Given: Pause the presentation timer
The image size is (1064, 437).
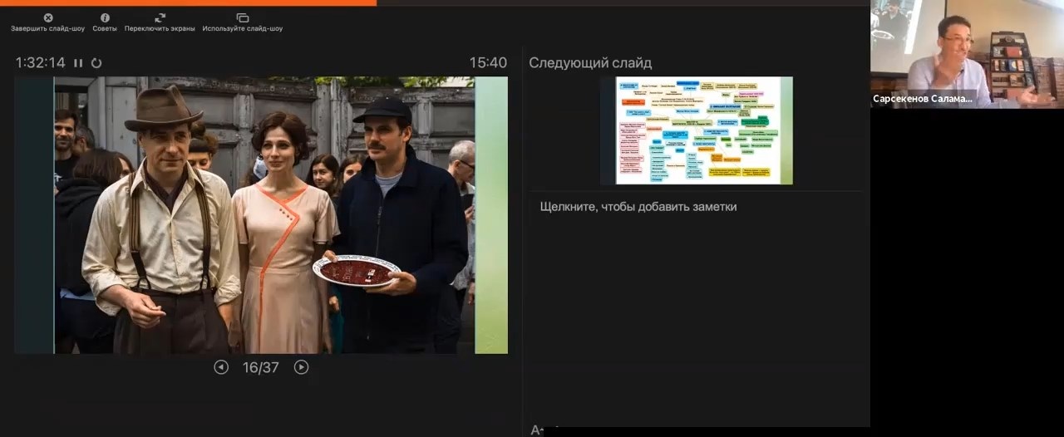Looking at the screenshot, I should point(78,63).
